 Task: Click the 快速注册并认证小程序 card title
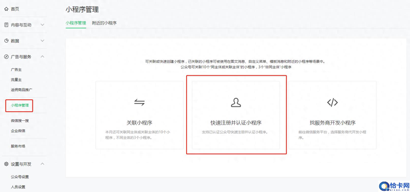(236, 123)
